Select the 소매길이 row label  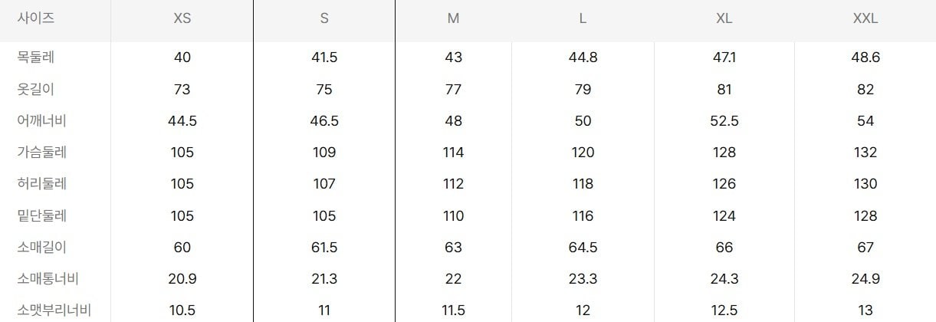coord(41,247)
